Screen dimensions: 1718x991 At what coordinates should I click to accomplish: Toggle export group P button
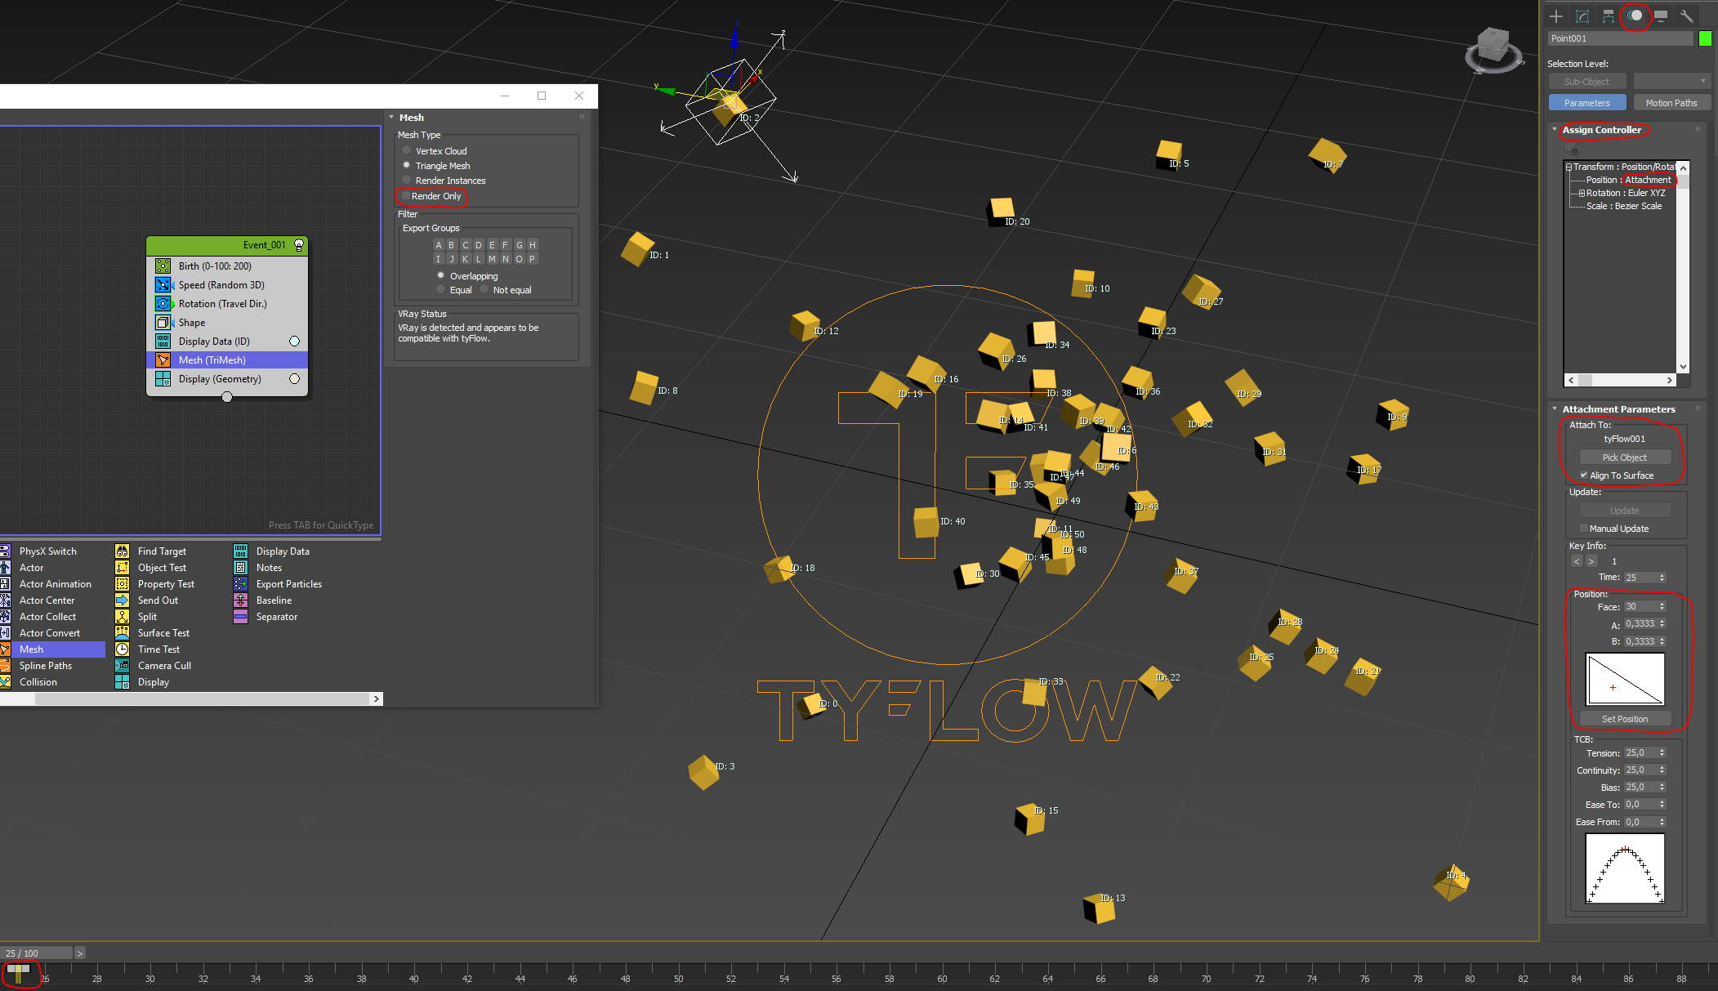click(532, 259)
